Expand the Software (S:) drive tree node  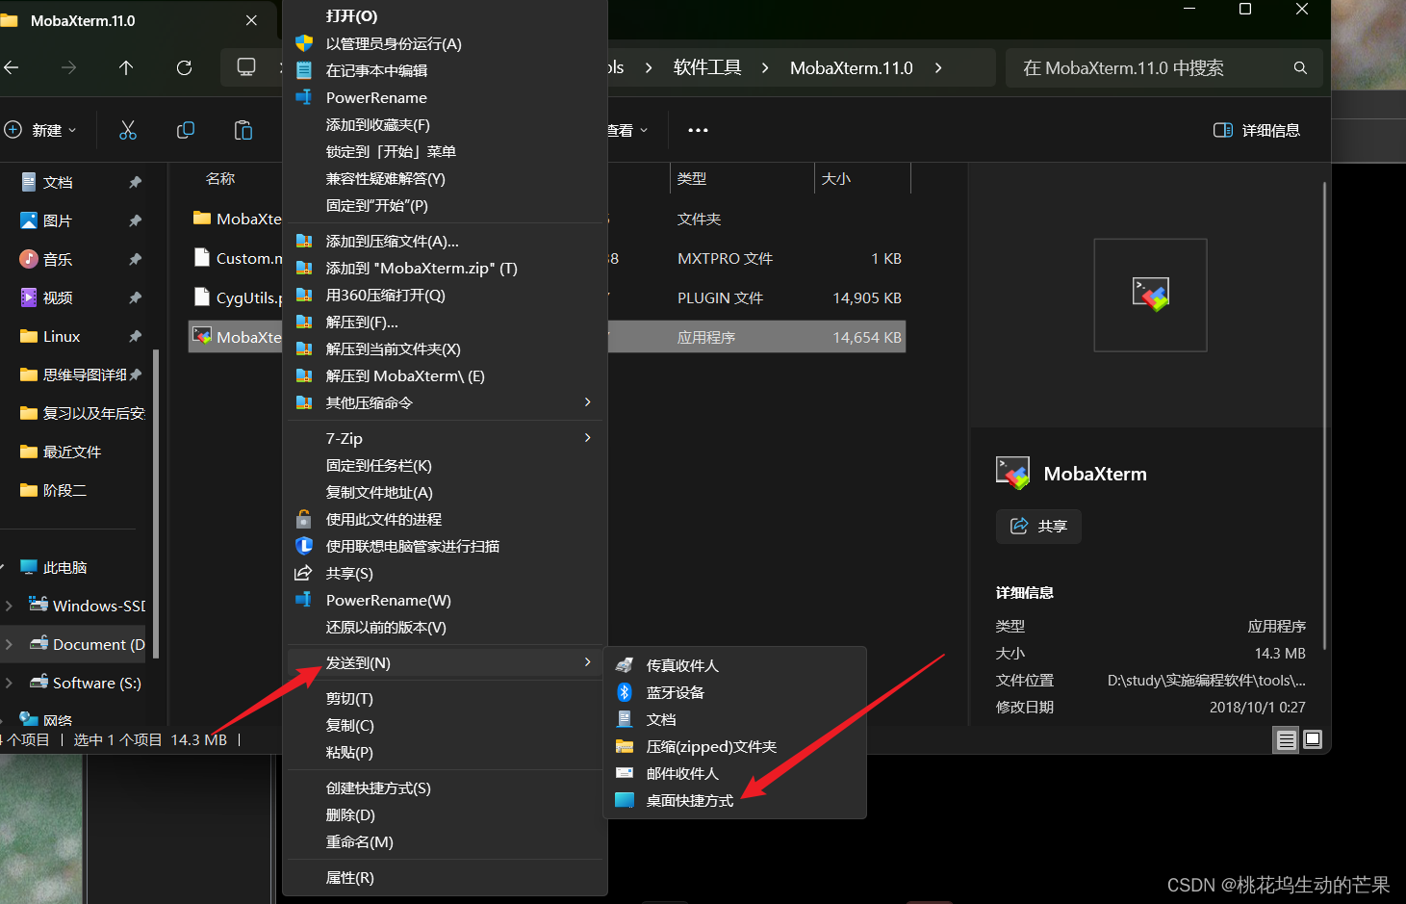click(x=9, y=683)
